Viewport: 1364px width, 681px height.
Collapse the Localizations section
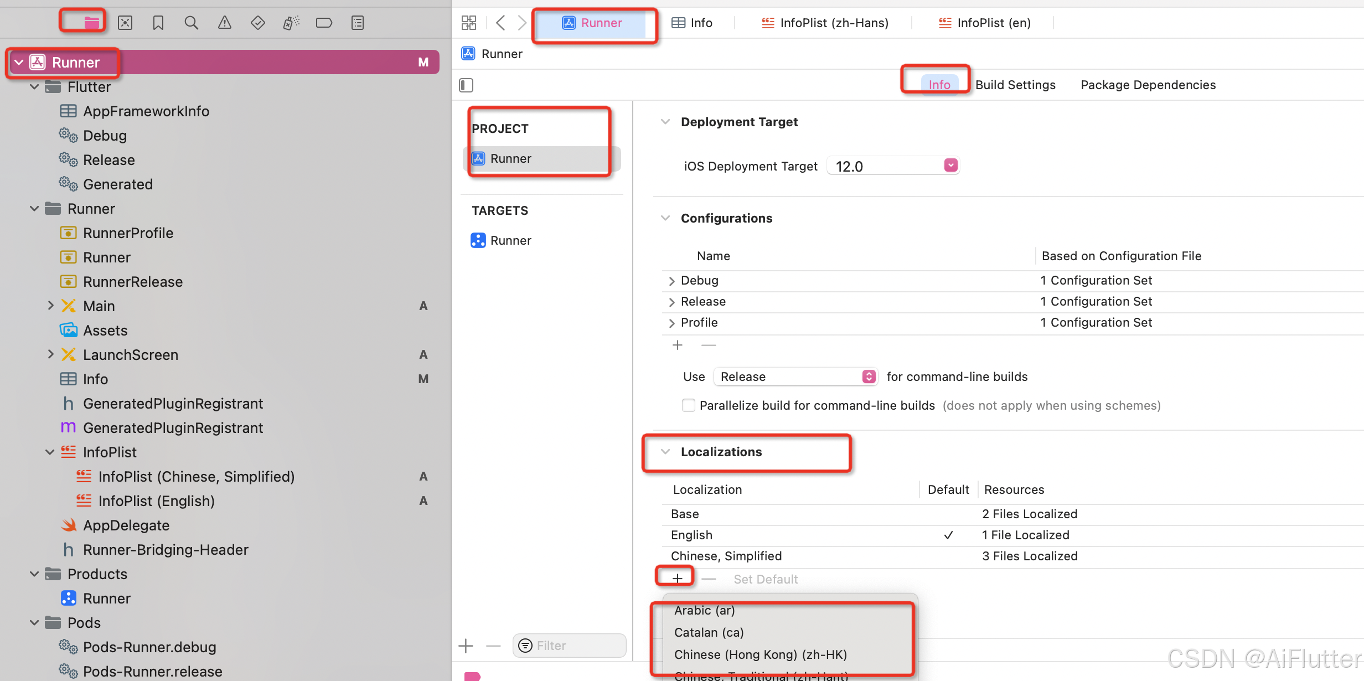[665, 452]
